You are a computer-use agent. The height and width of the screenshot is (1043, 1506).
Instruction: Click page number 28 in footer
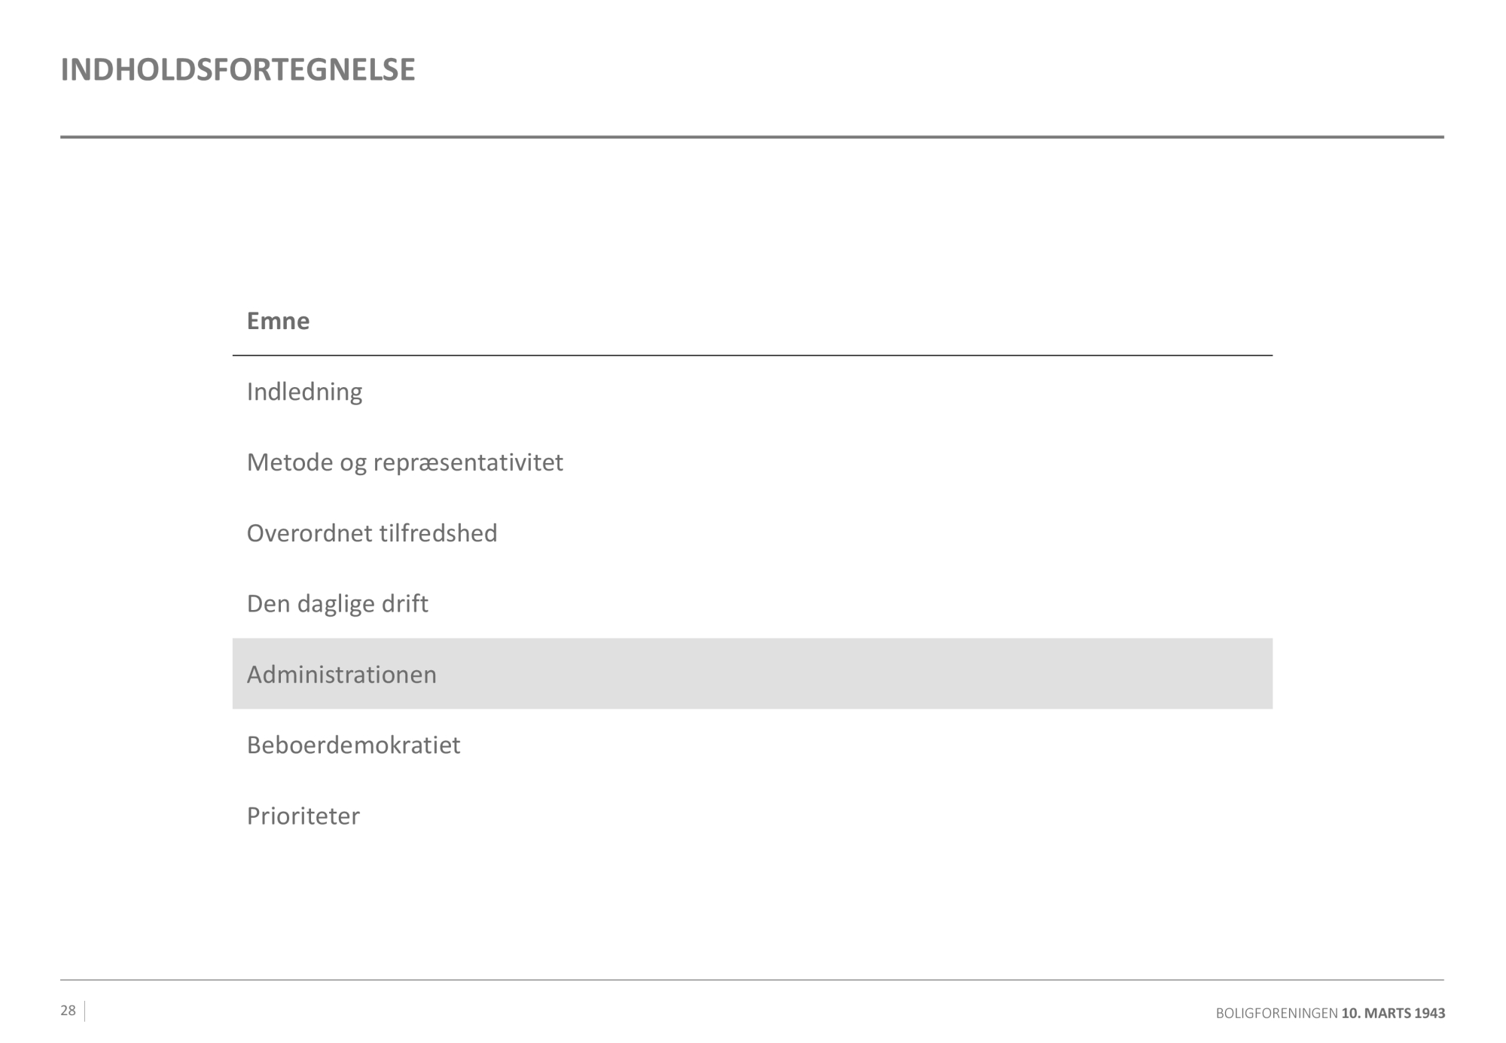click(68, 1011)
